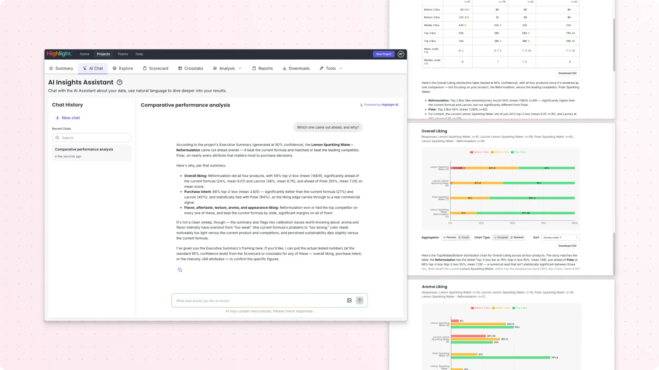Toggle Bottom 3 Box legend in Overall Liking chart
The image size is (659, 370).
click(x=479, y=152)
